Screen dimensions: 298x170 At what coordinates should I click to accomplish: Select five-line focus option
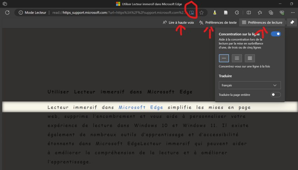250,58
